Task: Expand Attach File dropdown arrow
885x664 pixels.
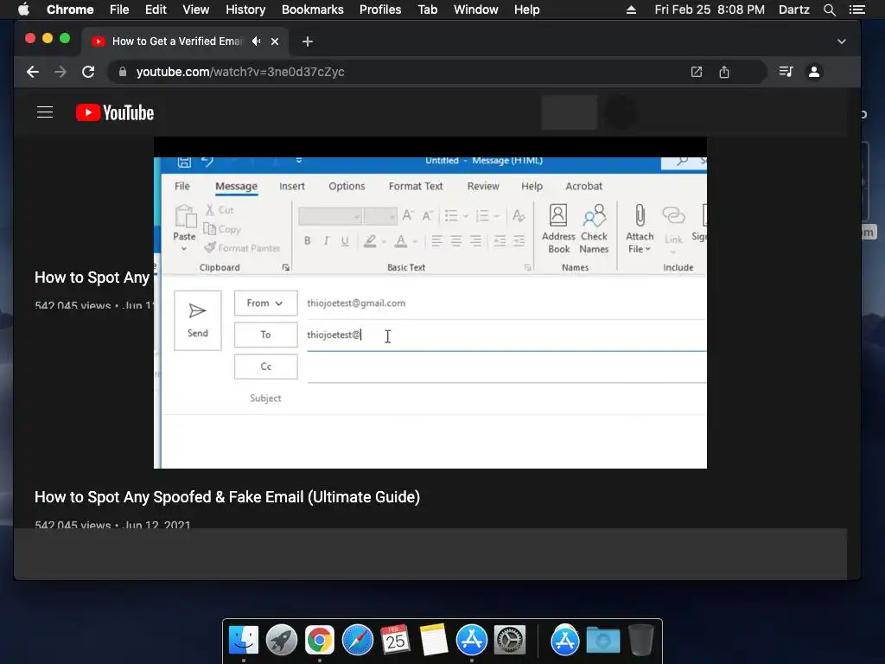Action: point(648,249)
